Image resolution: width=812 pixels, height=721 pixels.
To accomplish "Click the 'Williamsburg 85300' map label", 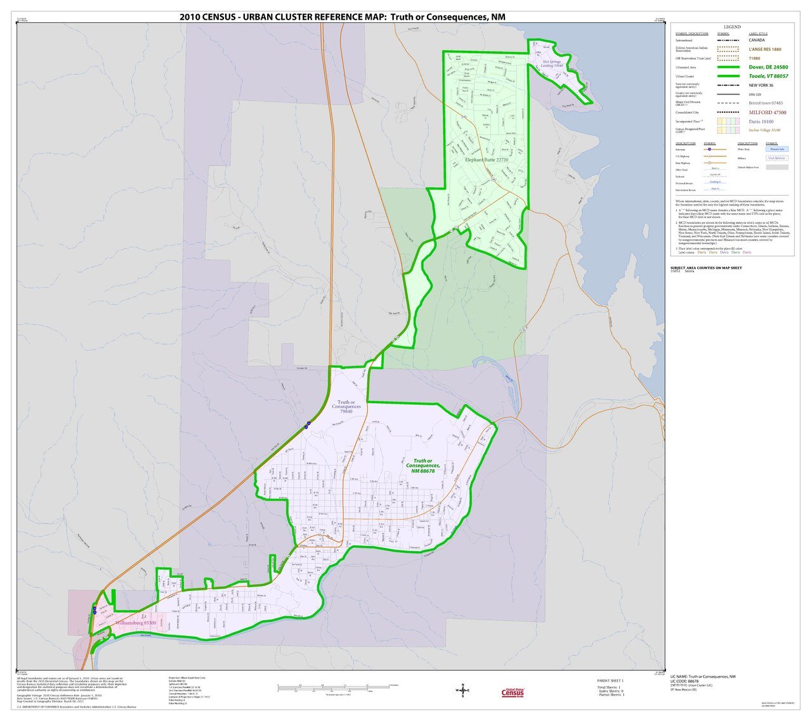I will click(x=135, y=623).
